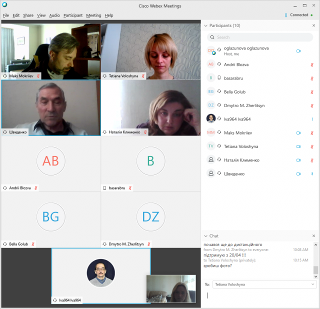Open the Share menu
This screenshot has height=309, width=320.
click(x=28, y=15)
